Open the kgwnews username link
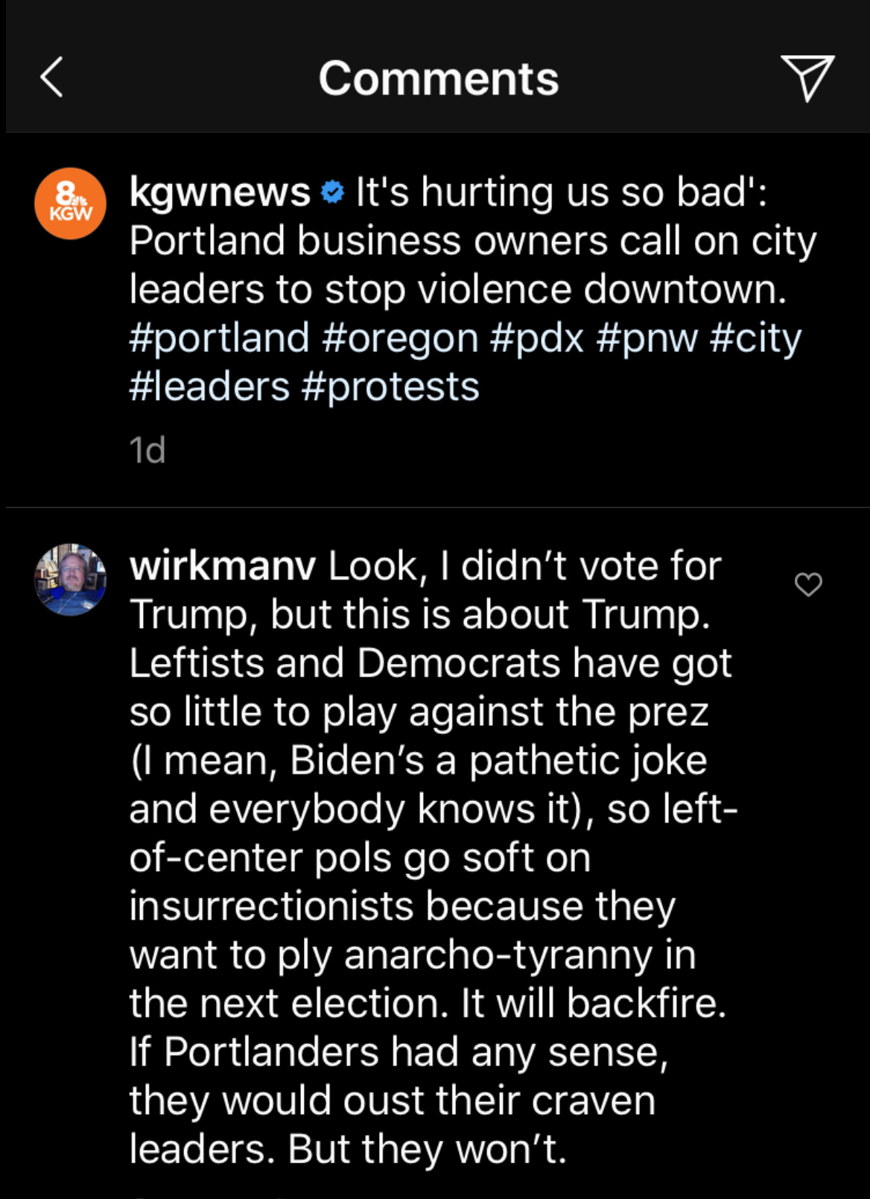This screenshot has width=870, height=1199. (220, 192)
